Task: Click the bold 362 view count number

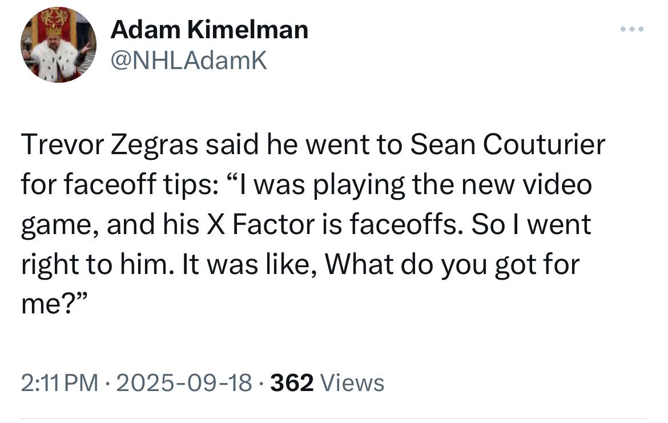Action: click(x=292, y=382)
